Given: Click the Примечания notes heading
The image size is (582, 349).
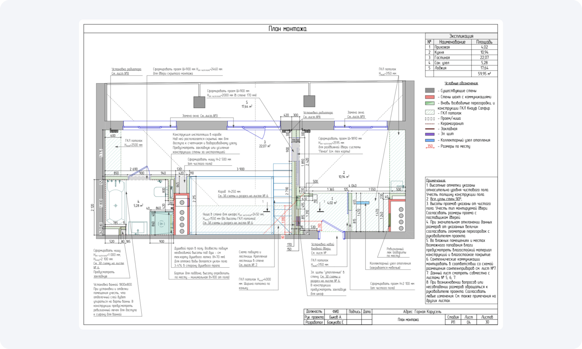Looking at the screenshot, I should click(x=436, y=180).
